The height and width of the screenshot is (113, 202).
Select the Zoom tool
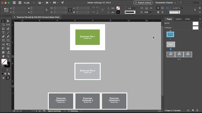tap(8, 56)
